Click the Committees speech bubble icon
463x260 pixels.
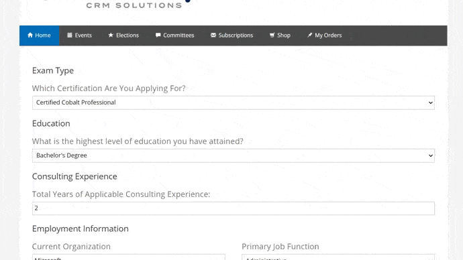[158, 35]
